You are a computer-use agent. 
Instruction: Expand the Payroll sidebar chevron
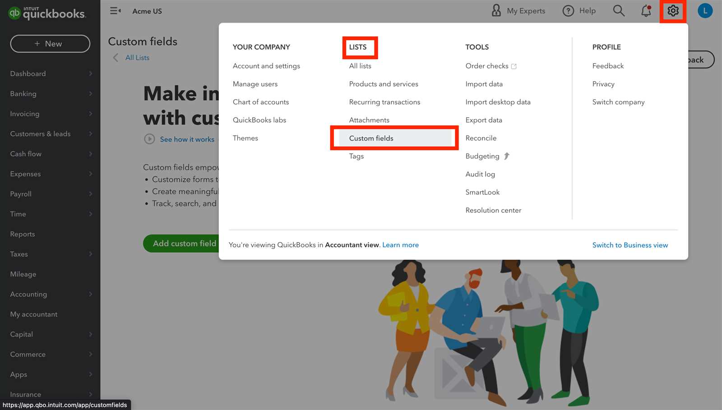click(x=91, y=194)
